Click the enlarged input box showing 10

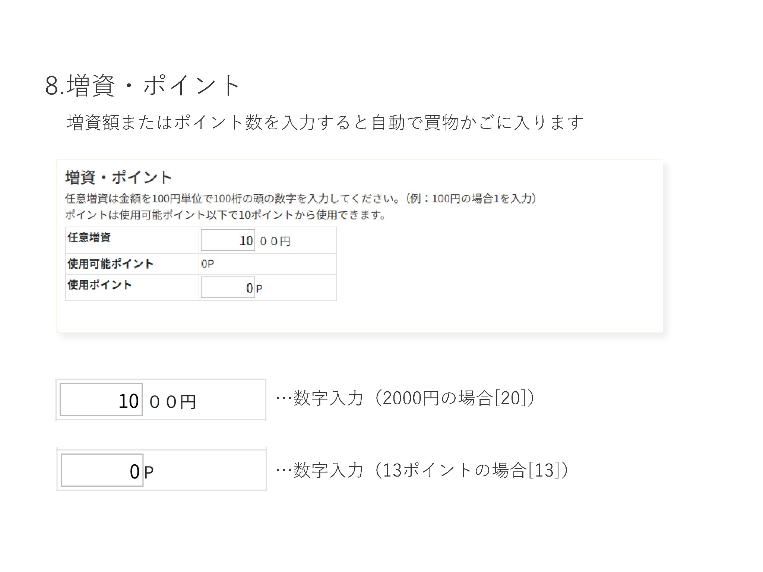pyautogui.click(x=101, y=399)
